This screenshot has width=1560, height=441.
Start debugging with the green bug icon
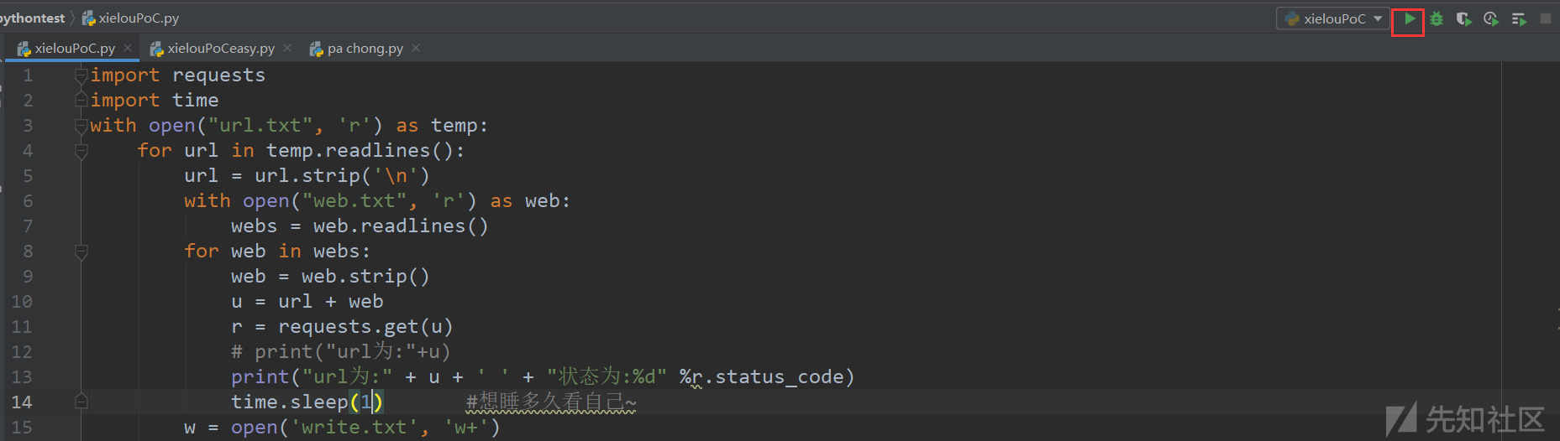tap(1437, 18)
